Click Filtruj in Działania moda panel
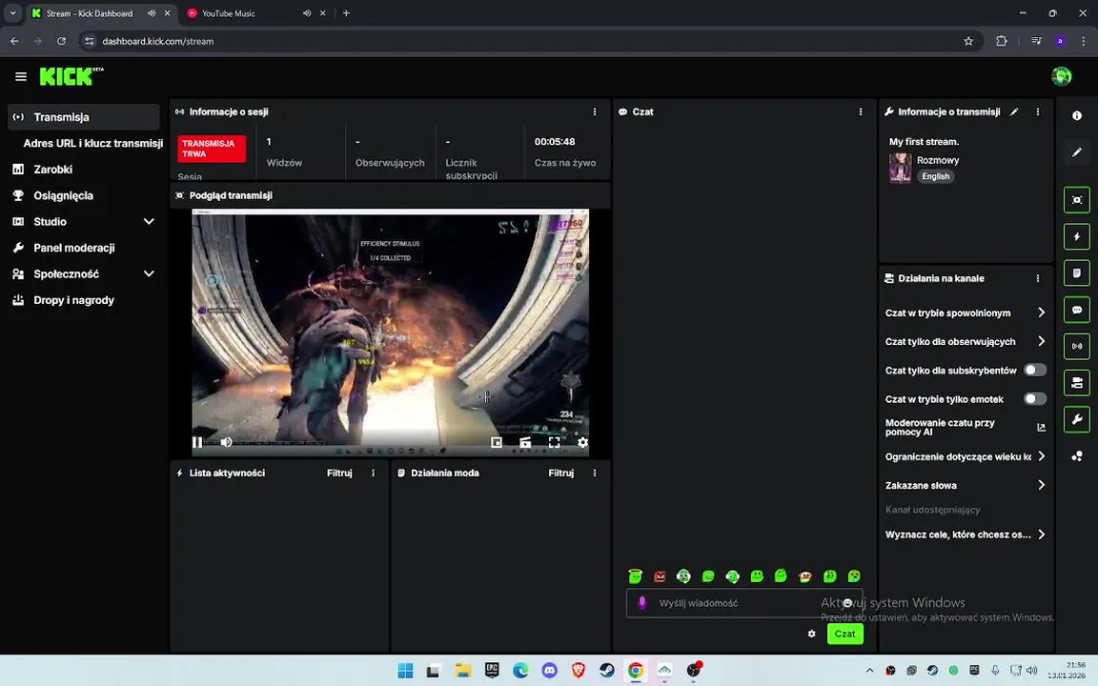This screenshot has width=1098, height=686. coord(560,473)
